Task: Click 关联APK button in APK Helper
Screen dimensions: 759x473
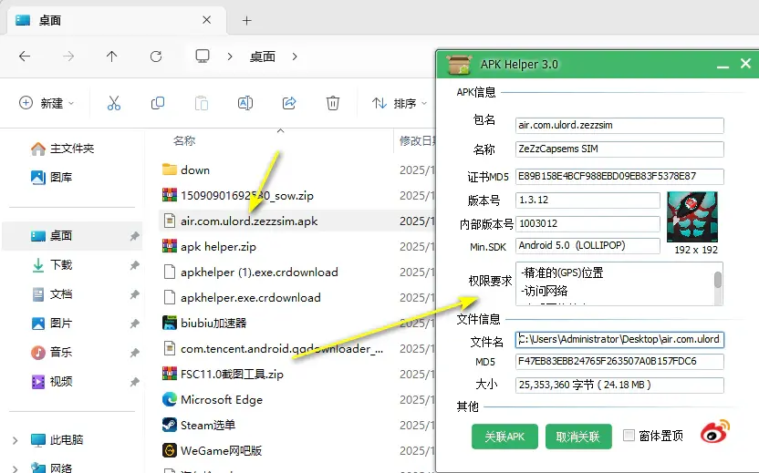Action: 504,437
